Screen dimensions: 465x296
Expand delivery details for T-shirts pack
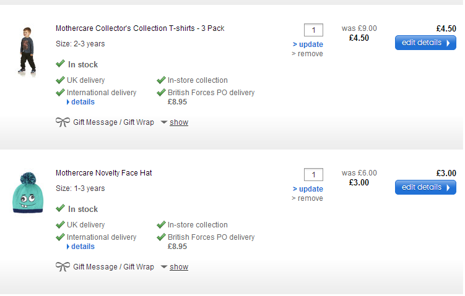tap(82, 102)
